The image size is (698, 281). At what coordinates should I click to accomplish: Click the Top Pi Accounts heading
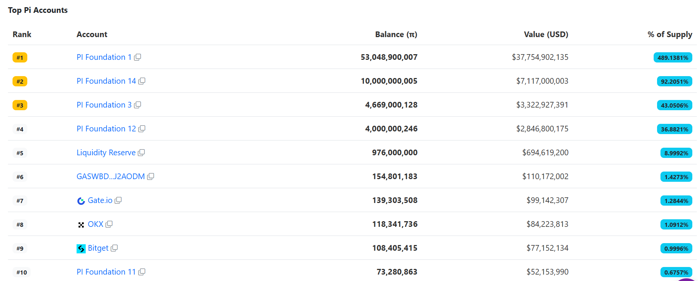pos(38,10)
